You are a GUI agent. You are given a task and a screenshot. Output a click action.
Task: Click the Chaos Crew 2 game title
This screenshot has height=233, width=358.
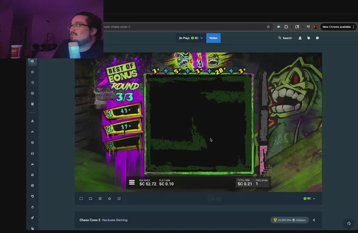point(90,220)
